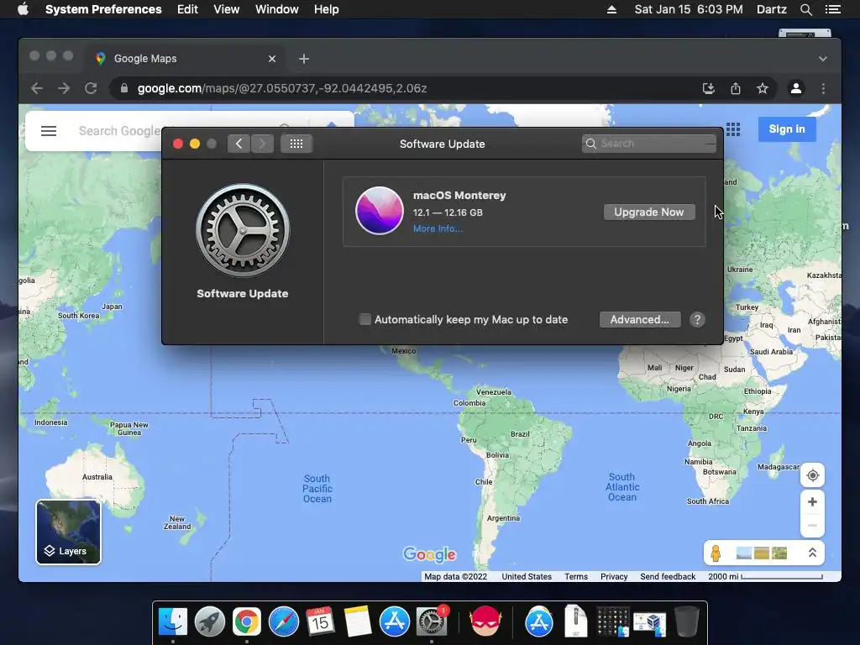The height and width of the screenshot is (645, 860).
Task: Click United States link in map footer
Action: click(x=527, y=576)
